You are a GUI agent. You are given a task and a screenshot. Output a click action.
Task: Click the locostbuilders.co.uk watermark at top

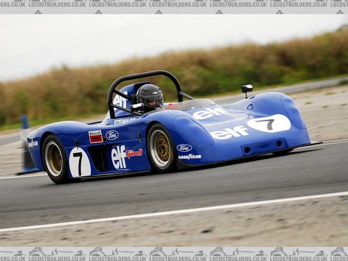click(174, 4)
